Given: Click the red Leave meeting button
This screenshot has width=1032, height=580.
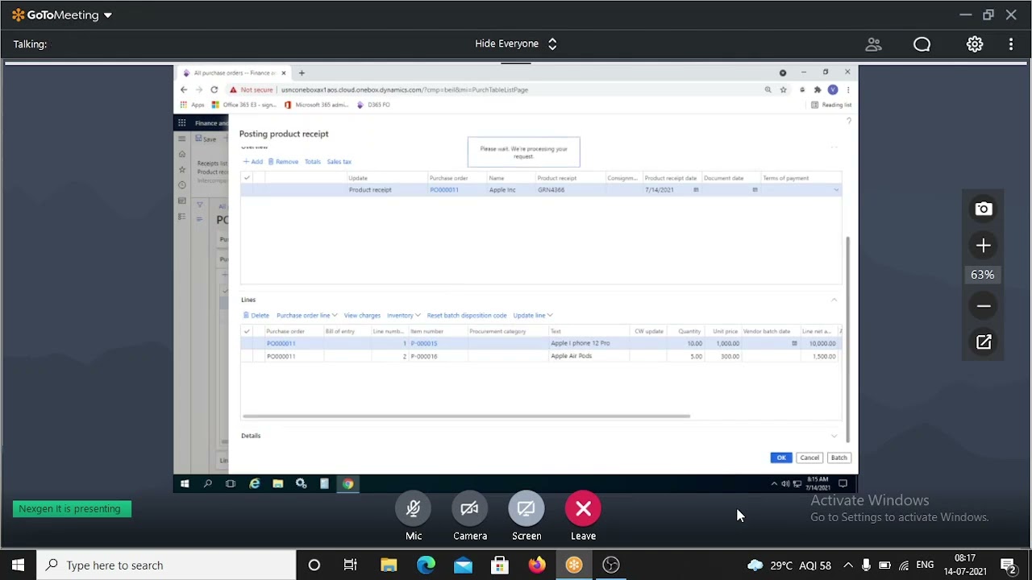Looking at the screenshot, I should tap(583, 509).
